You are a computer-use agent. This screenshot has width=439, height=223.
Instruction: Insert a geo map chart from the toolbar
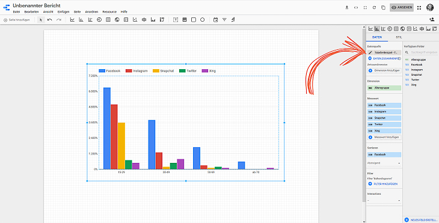coord(117,20)
